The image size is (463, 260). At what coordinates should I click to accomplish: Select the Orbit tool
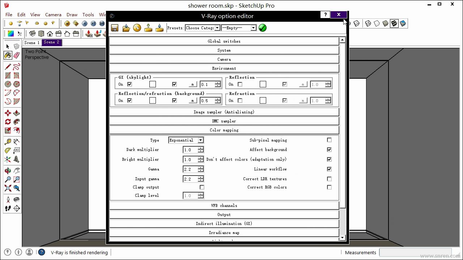tap(8, 170)
